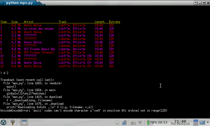Screen dimensions: 210x126
Task: Launch the paint roller settings icon
Action: (13, 122)
